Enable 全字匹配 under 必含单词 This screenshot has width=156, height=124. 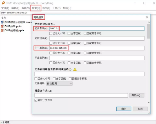69,34
